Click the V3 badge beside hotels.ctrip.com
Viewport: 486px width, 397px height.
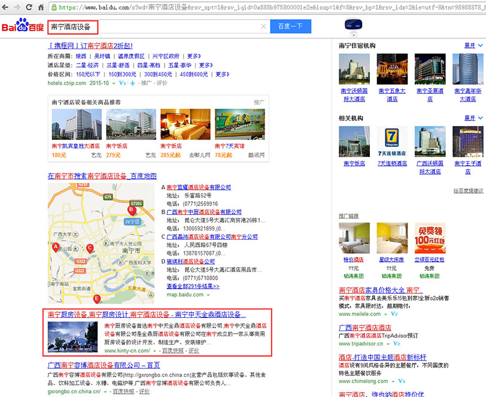[x=123, y=83]
